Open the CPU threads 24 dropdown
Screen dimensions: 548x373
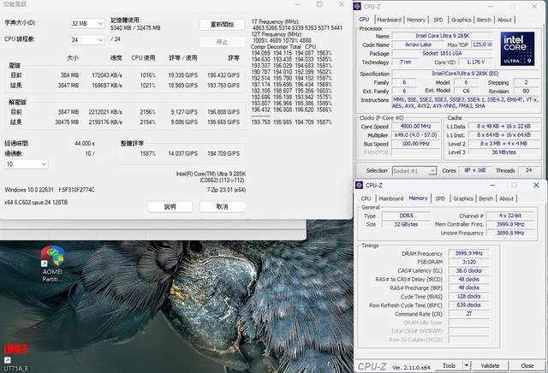click(x=87, y=40)
